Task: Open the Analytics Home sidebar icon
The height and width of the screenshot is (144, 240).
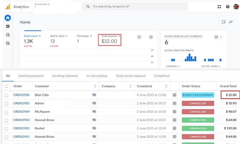Action: coord(8,18)
